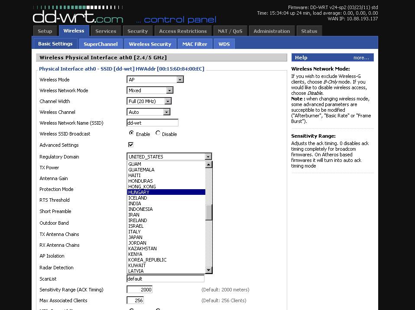
Task: Select KAZAKHSTAN from the list
Action: (x=166, y=249)
